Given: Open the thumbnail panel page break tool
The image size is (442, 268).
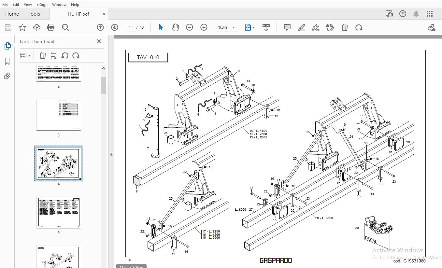Looking at the screenshot, I should point(54,55).
